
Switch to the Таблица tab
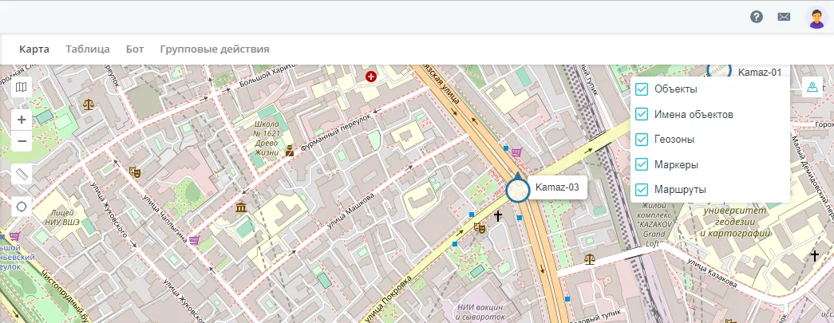(88, 49)
